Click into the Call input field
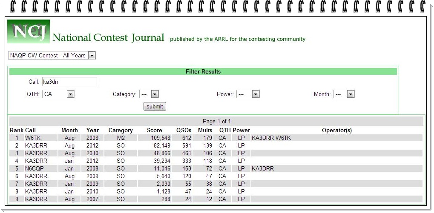The width and height of the screenshot is (434, 213). [69, 82]
